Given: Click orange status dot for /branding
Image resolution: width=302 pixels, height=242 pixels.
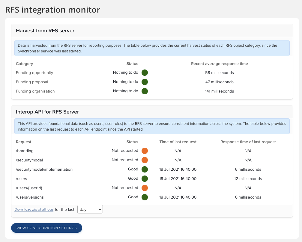Looking at the screenshot, I should pyautogui.click(x=145, y=151).
